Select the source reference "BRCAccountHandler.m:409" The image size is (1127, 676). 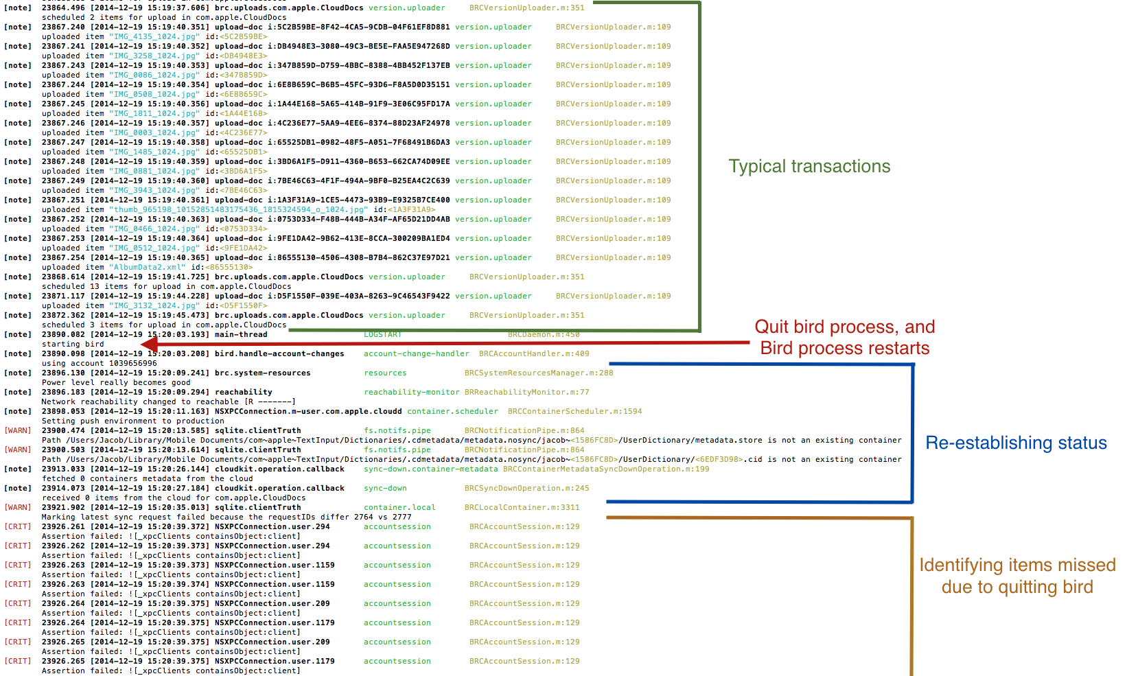[x=534, y=354]
